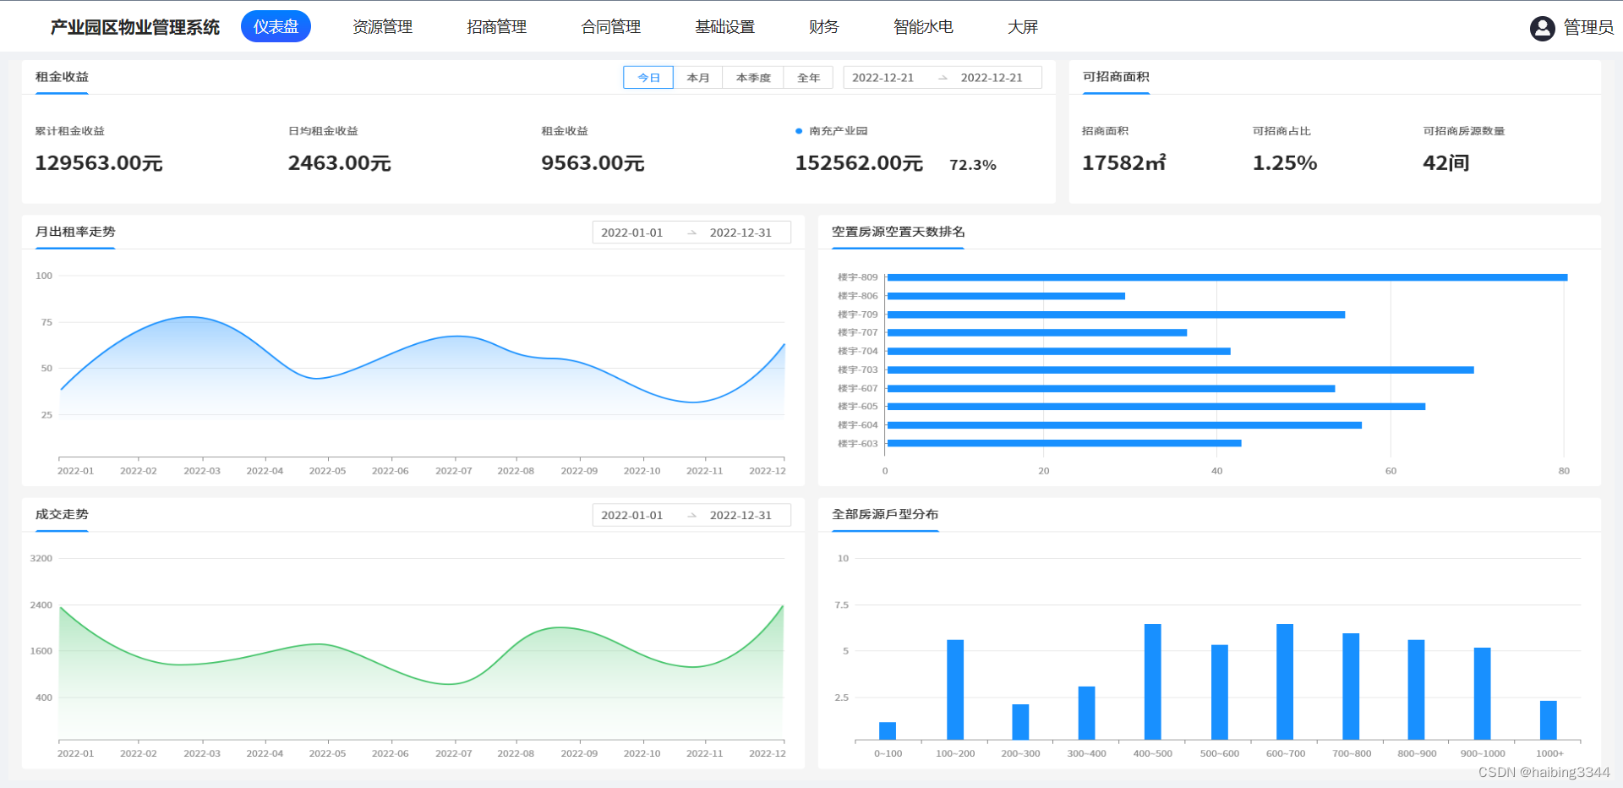Switch rent income to 全年

pos(808,78)
